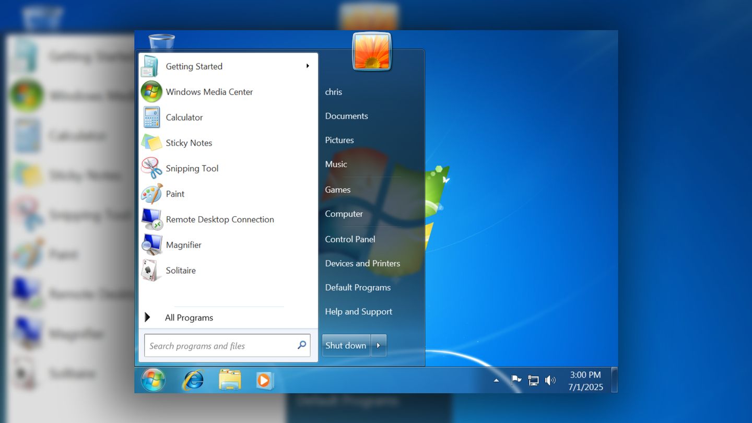Image resolution: width=752 pixels, height=423 pixels.
Task: Open Windows Media Player from the taskbar
Action: pos(264,380)
